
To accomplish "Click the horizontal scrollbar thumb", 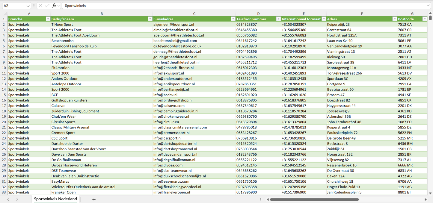I will (x=314, y=199).
